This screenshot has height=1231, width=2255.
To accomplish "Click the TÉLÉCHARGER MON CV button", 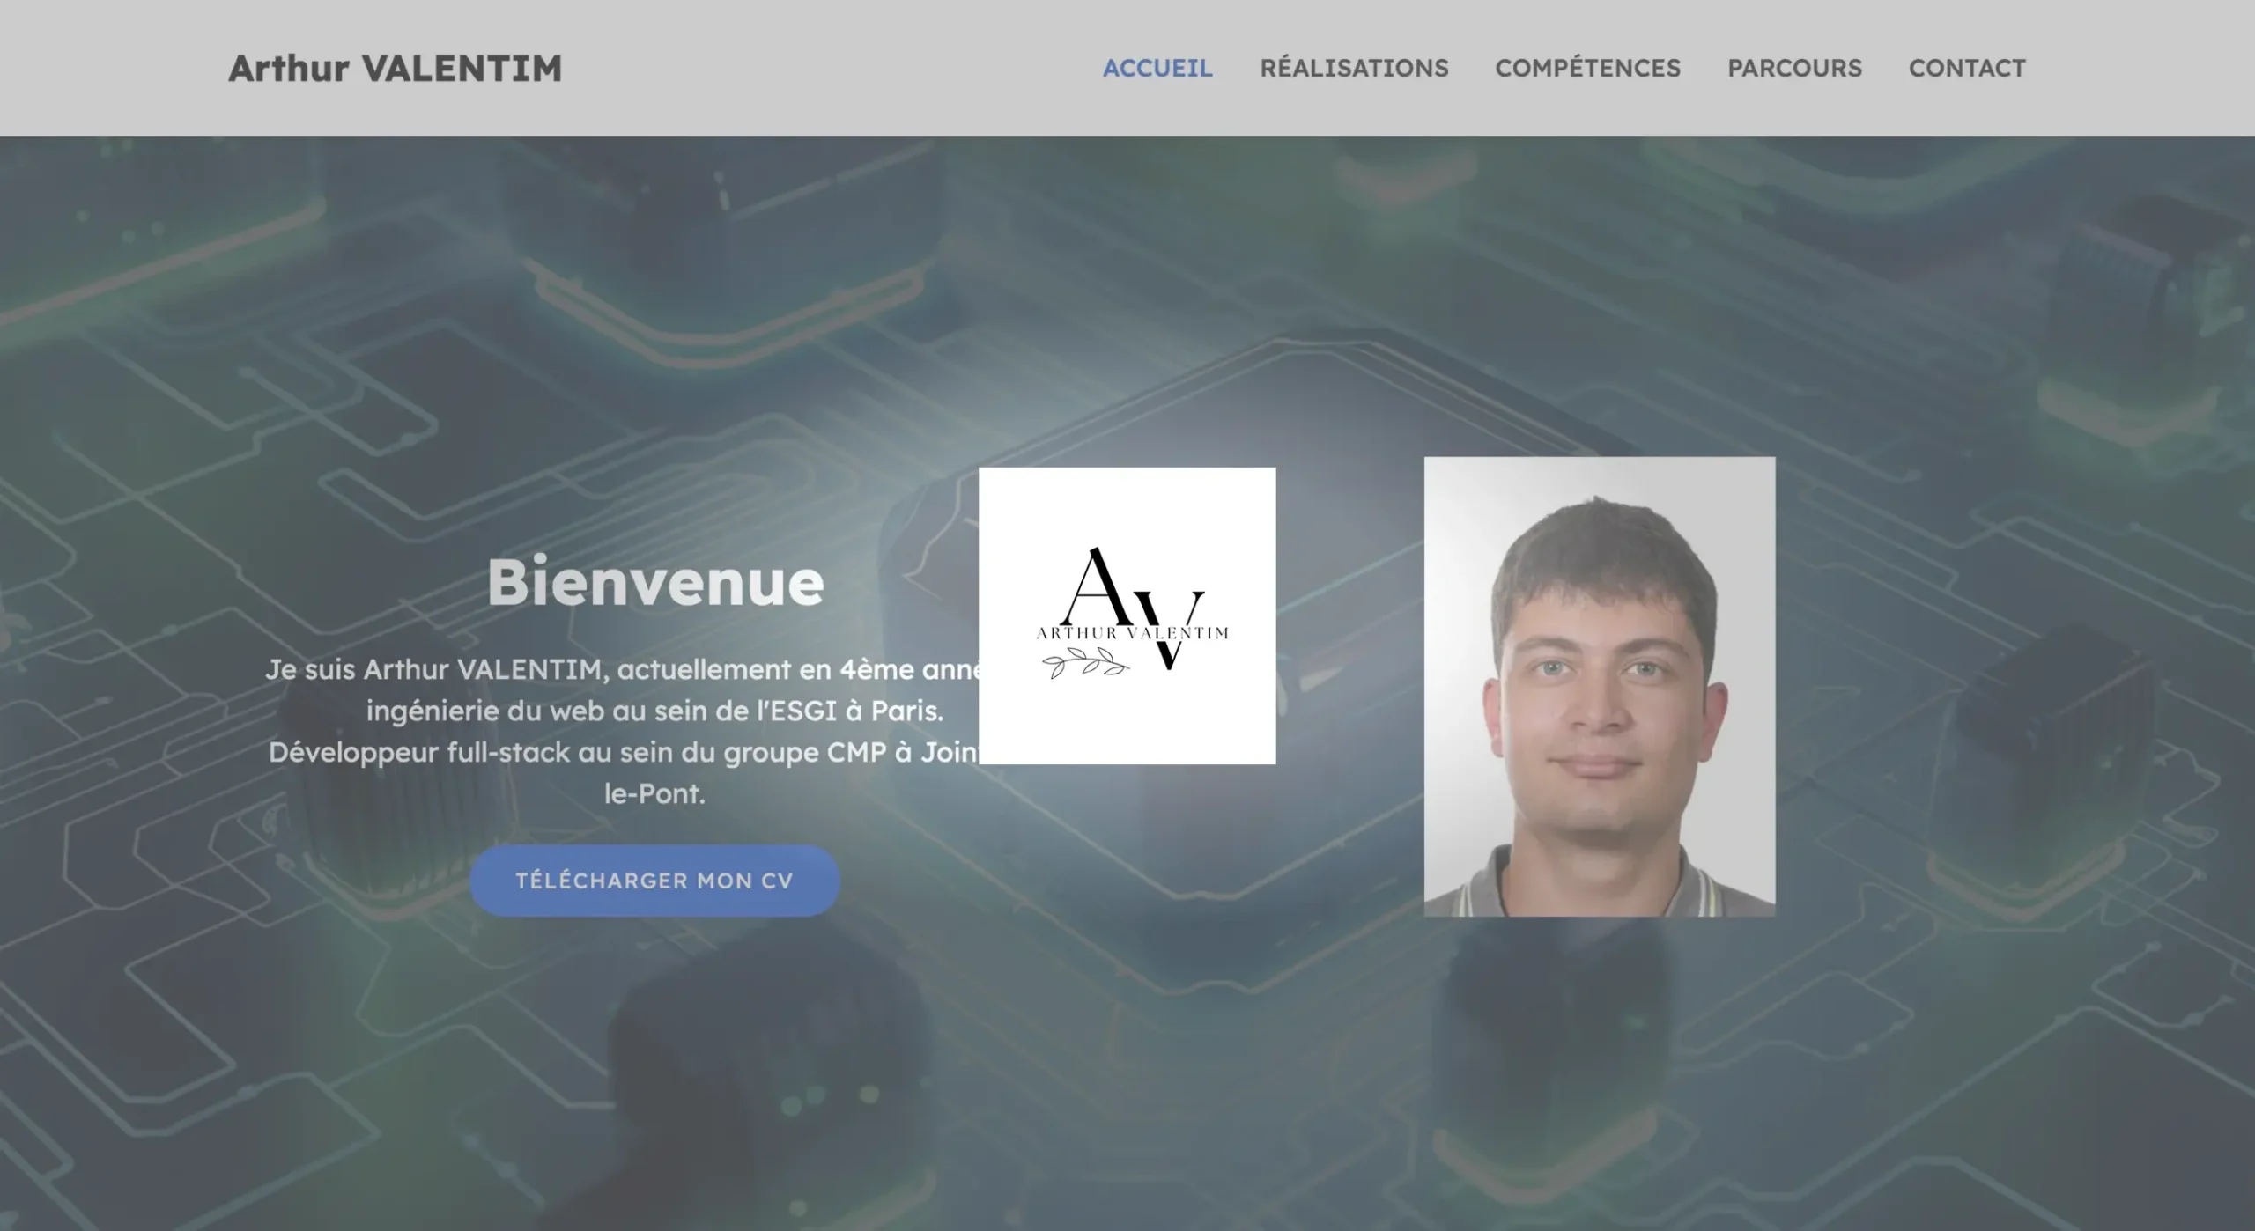I will point(654,881).
